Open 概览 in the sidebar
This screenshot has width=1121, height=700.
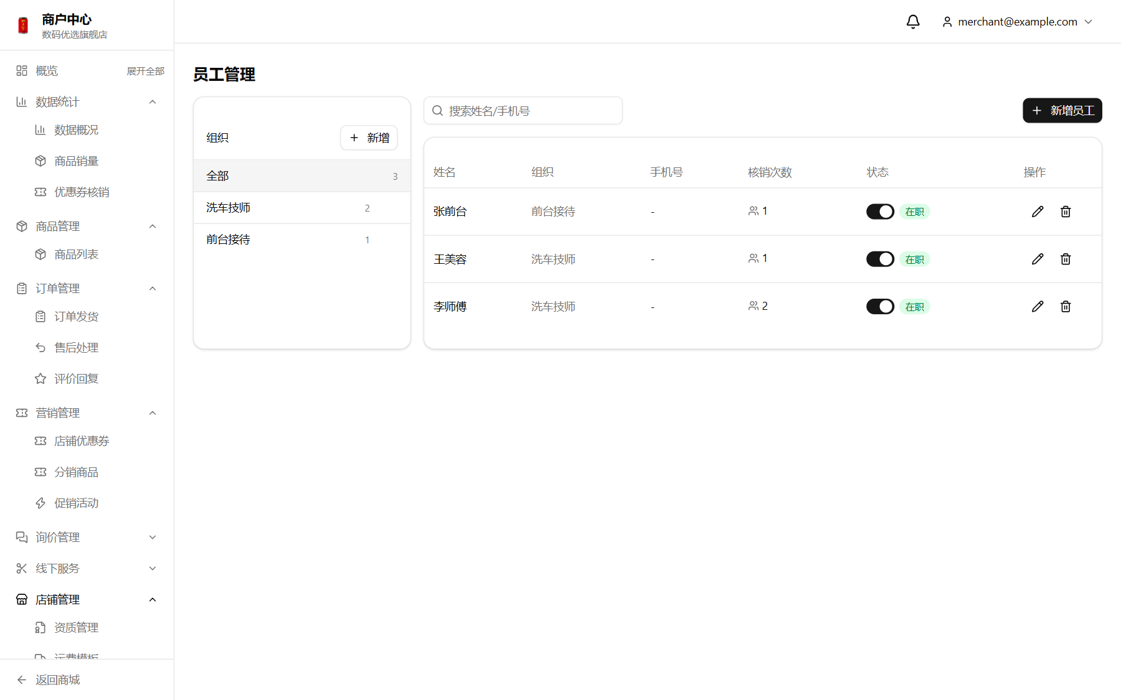pos(47,71)
